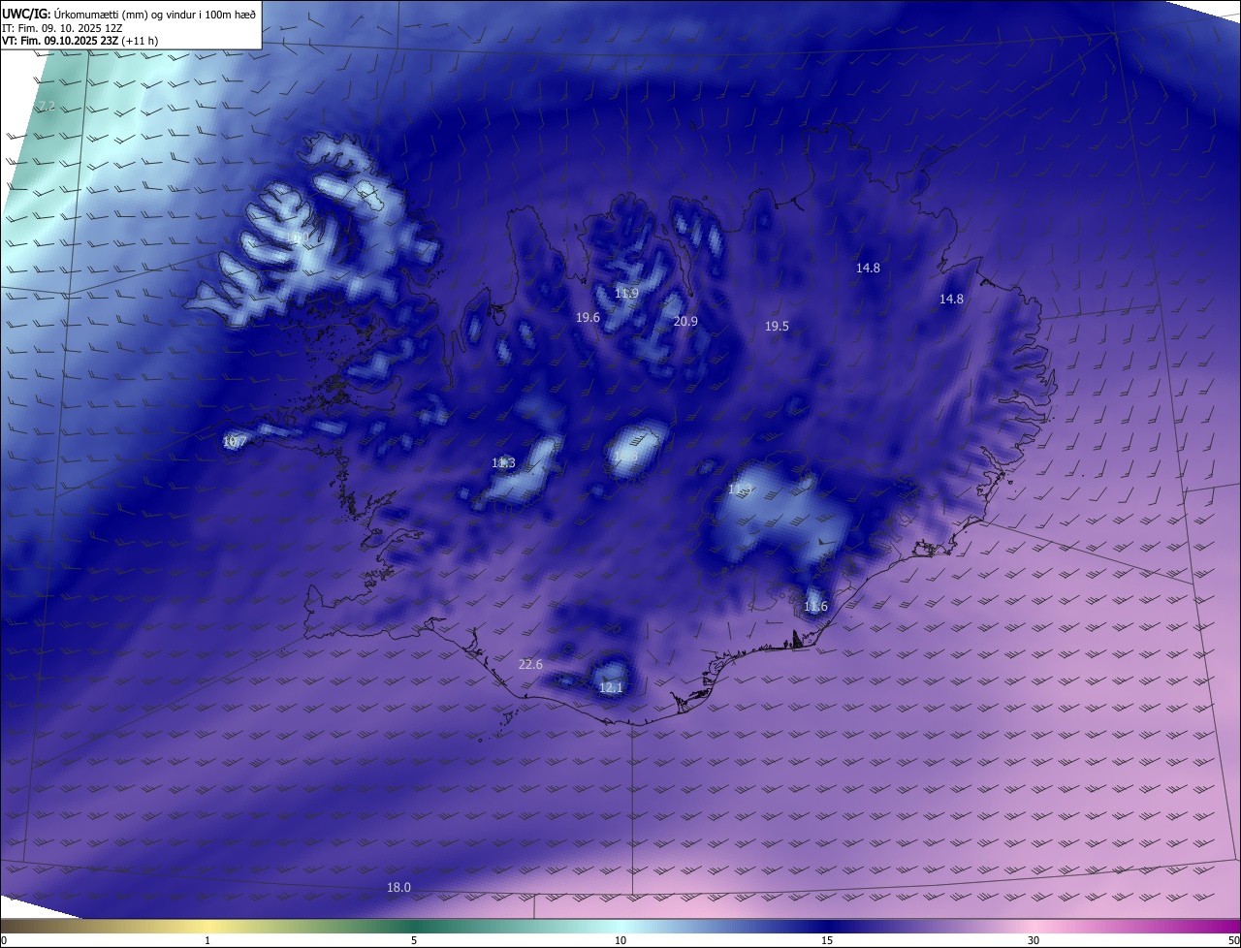
Task: Click the colorbar tick label 30
Action: pyautogui.click(x=1034, y=940)
